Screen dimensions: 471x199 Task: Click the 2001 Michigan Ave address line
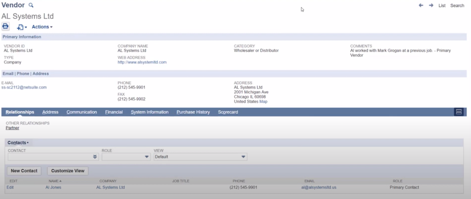click(x=251, y=92)
